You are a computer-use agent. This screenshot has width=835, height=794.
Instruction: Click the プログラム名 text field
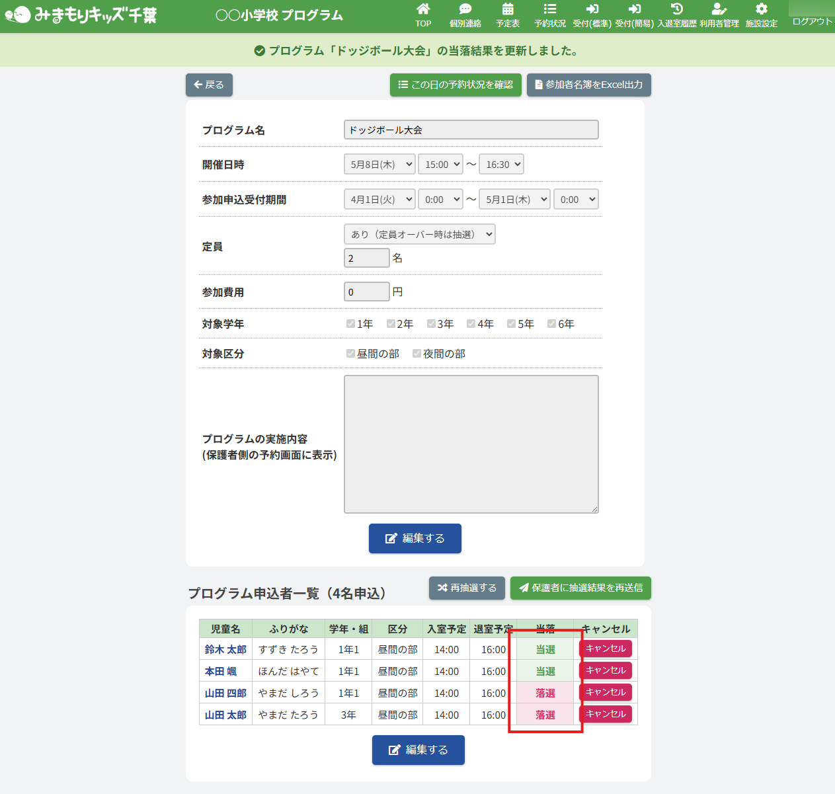tap(471, 130)
